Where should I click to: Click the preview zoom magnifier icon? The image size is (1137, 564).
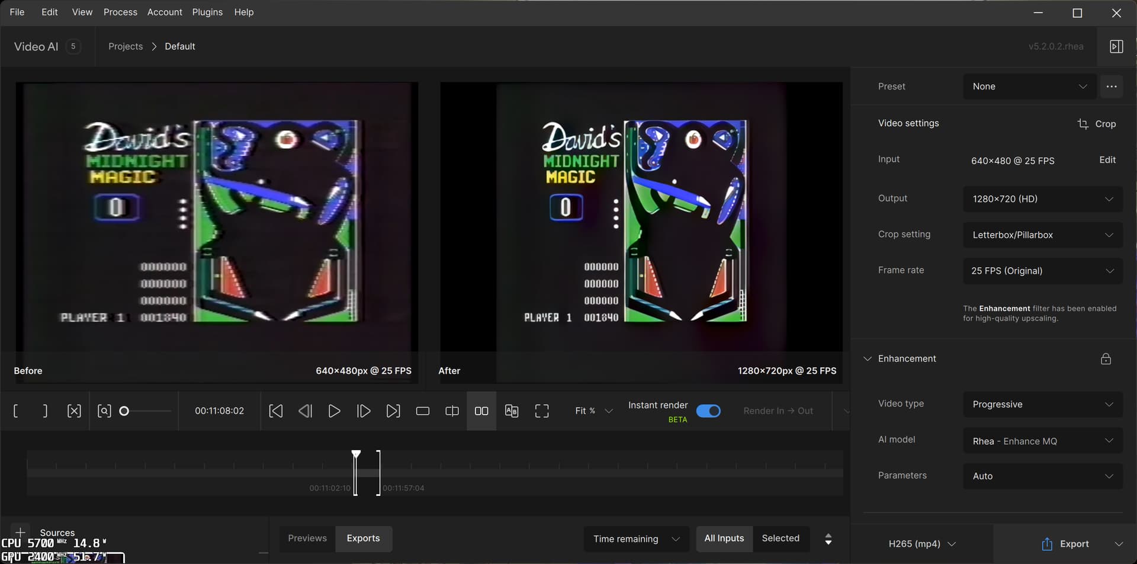(x=105, y=410)
